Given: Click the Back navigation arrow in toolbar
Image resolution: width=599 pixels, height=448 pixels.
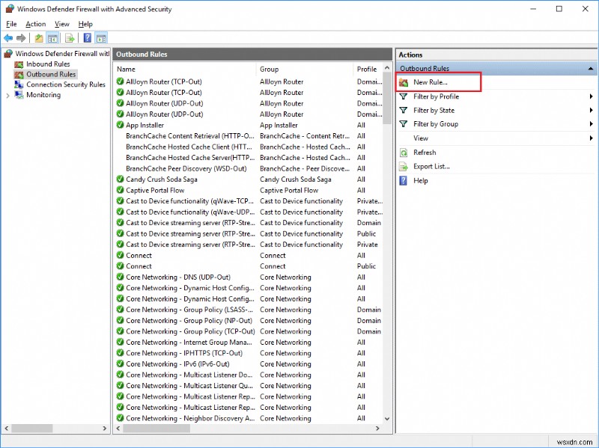Looking at the screenshot, I should pos(8,37).
